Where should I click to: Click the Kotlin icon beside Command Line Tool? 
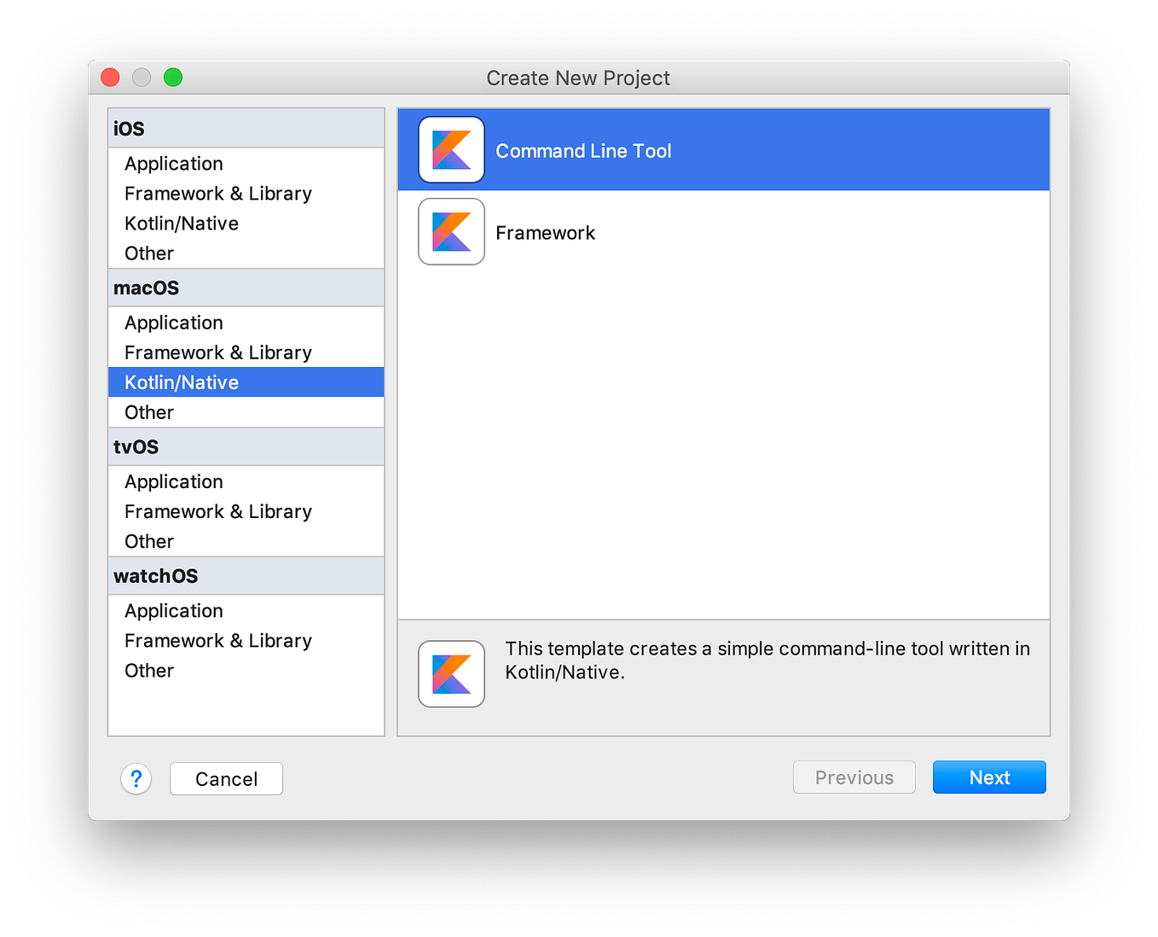tap(451, 150)
